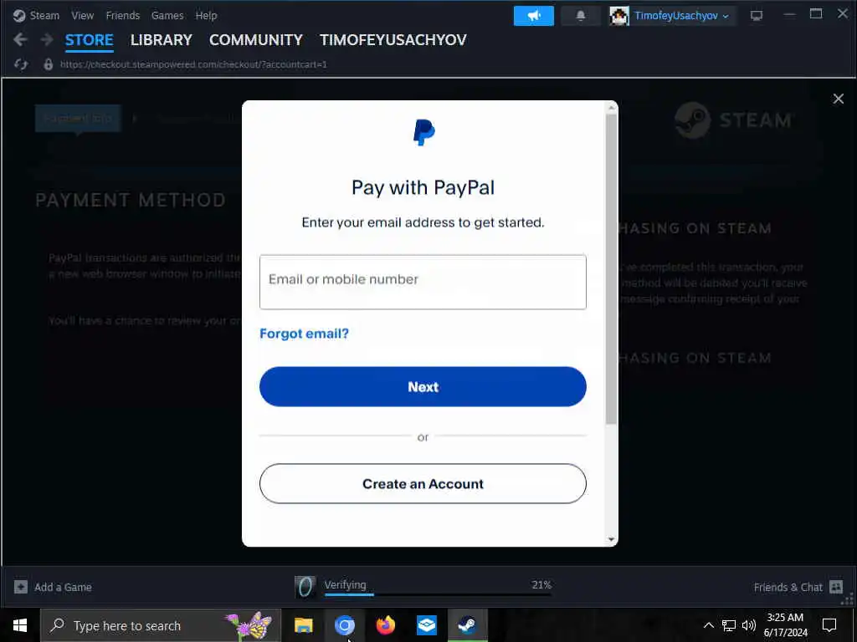The width and height of the screenshot is (857, 642).
Task: Click the Add a Game label
Action: pyautogui.click(x=63, y=588)
